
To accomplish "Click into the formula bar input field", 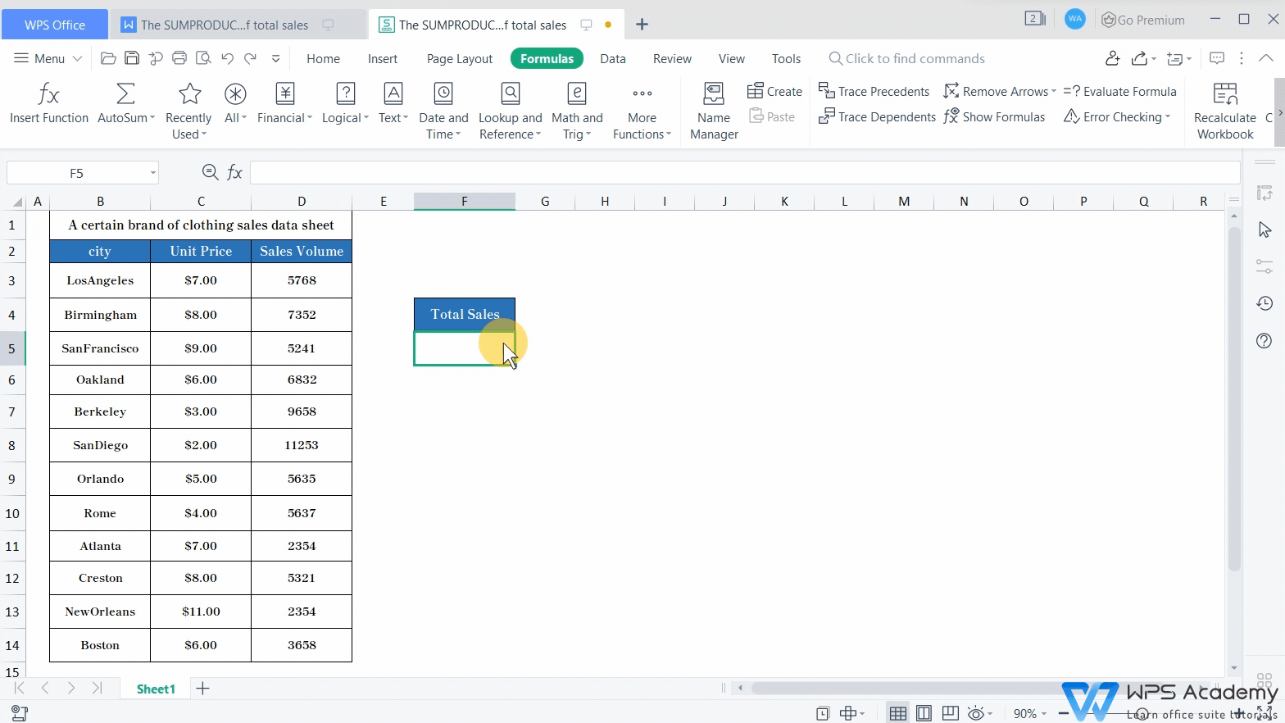I will point(744,173).
